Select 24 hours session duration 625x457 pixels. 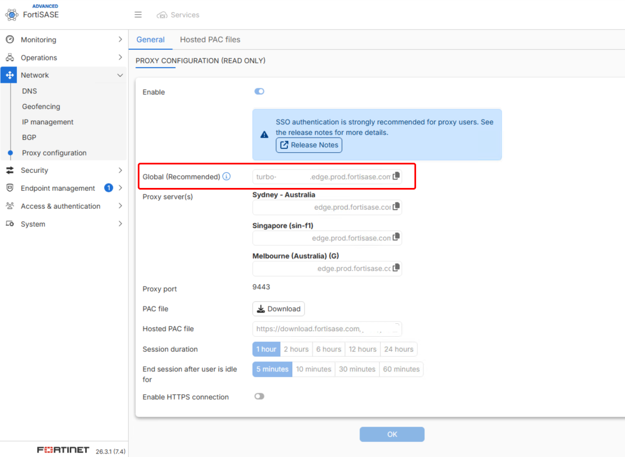pyautogui.click(x=399, y=349)
